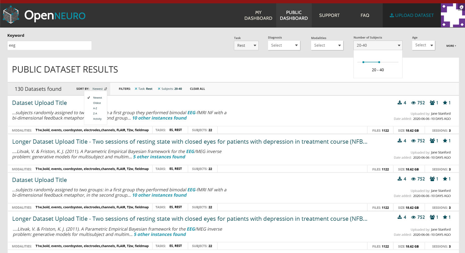465x253 pixels.
Task: Open the 10 other instances found link
Action: (159, 118)
